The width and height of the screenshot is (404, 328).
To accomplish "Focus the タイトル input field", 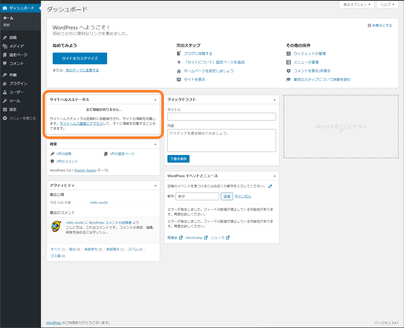I will [x=222, y=117].
